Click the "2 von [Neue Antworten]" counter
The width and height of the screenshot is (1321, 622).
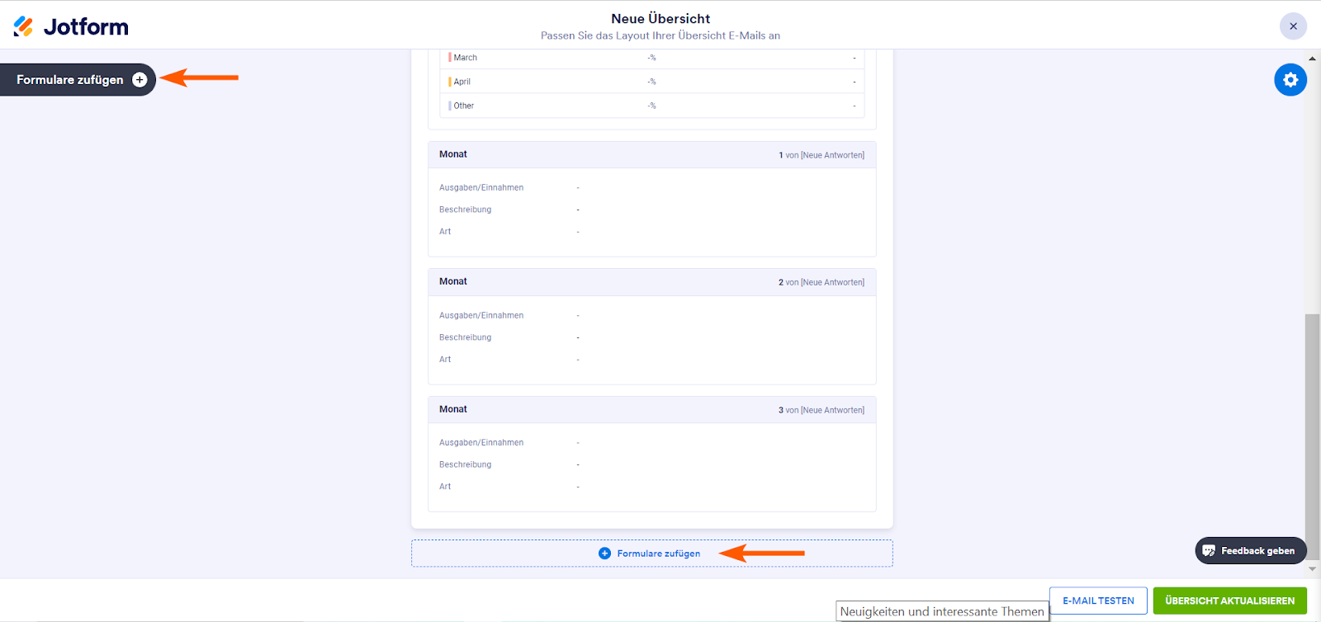click(821, 282)
